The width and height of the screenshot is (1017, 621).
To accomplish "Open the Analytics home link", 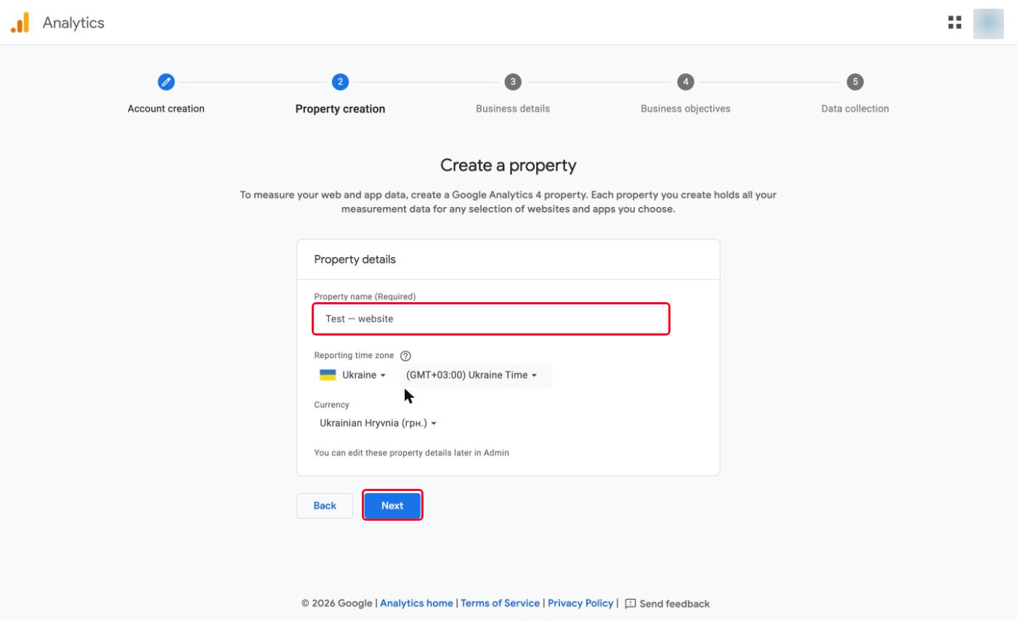I will click(416, 604).
